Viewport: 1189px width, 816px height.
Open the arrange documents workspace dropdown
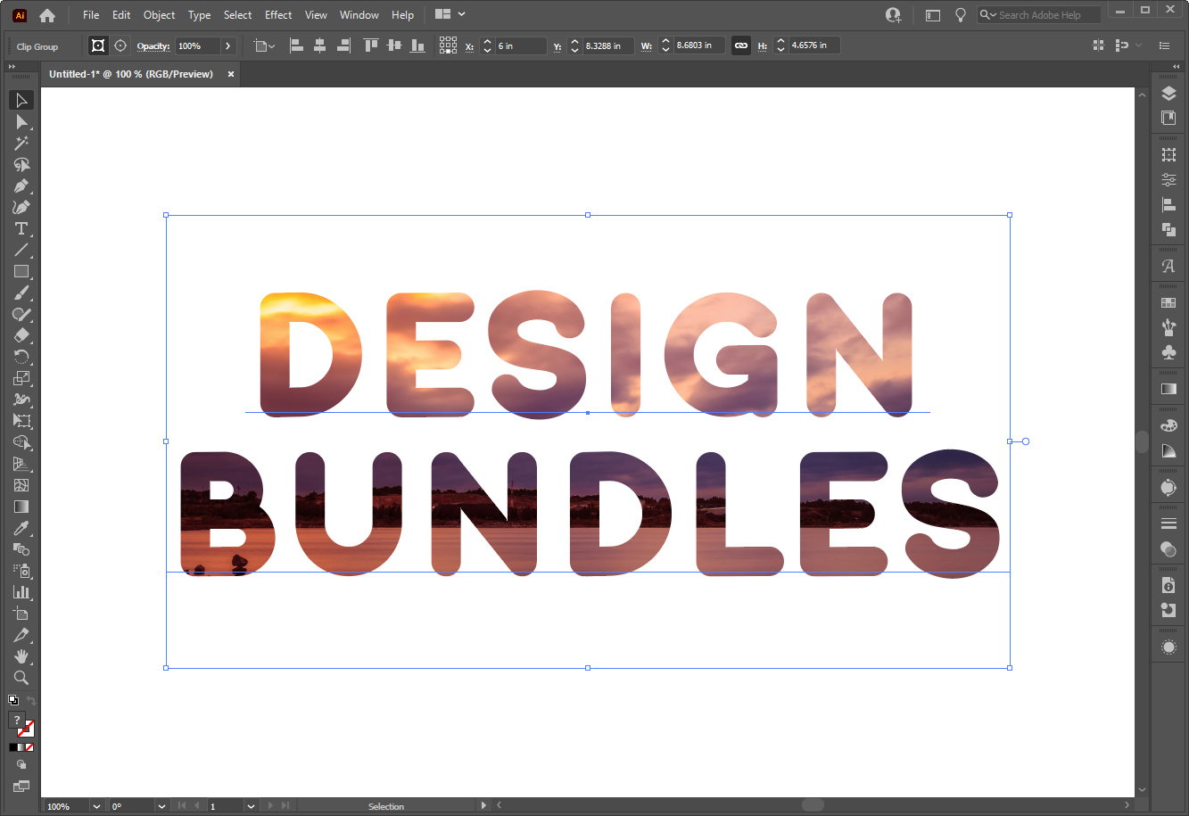450,14
